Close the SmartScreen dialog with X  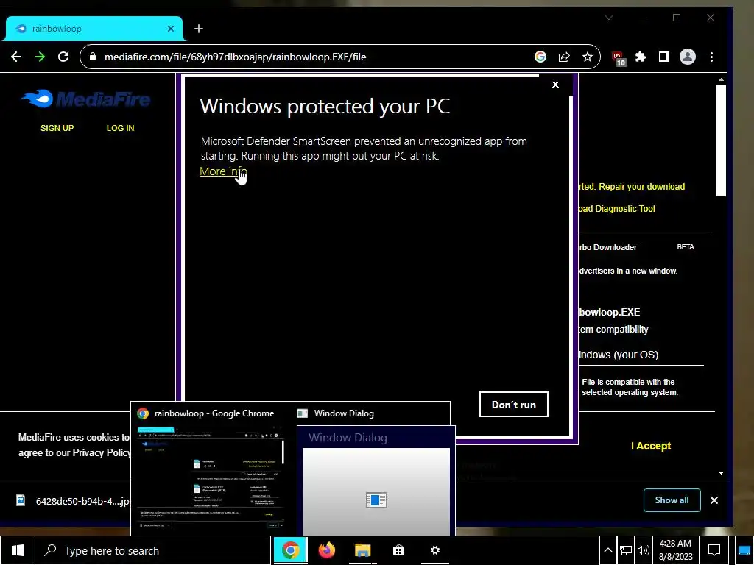pyautogui.click(x=555, y=85)
